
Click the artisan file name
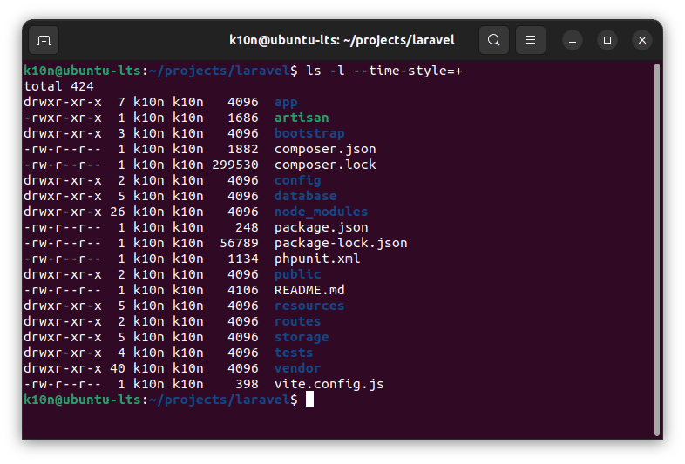[x=302, y=118]
